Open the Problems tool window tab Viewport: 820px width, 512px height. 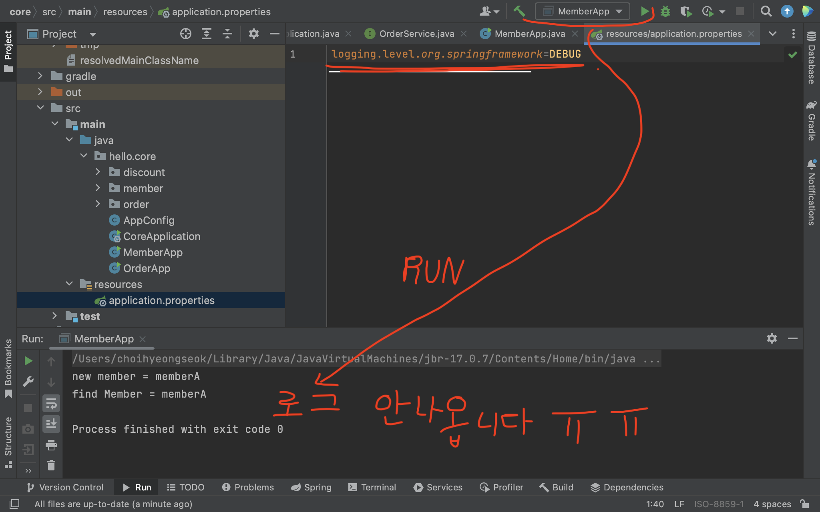point(248,487)
